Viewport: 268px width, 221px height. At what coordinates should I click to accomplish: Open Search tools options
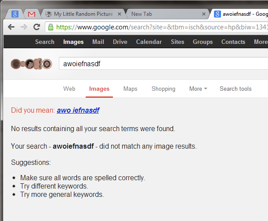pyautogui.click(x=235, y=89)
